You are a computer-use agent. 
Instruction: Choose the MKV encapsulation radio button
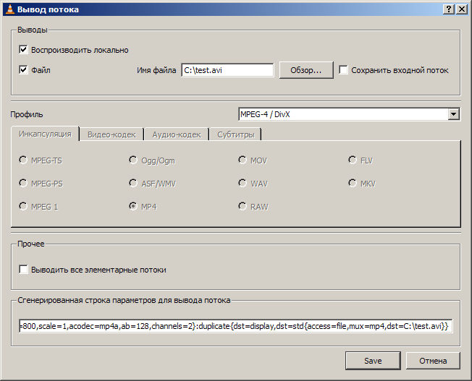[x=353, y=184]
